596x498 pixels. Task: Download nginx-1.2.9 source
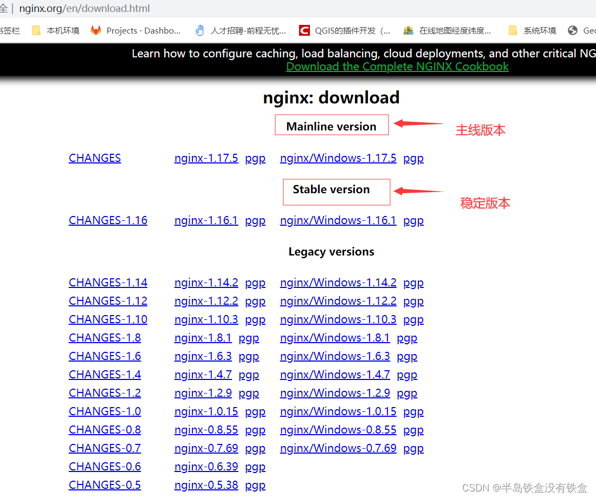point(203,393)
